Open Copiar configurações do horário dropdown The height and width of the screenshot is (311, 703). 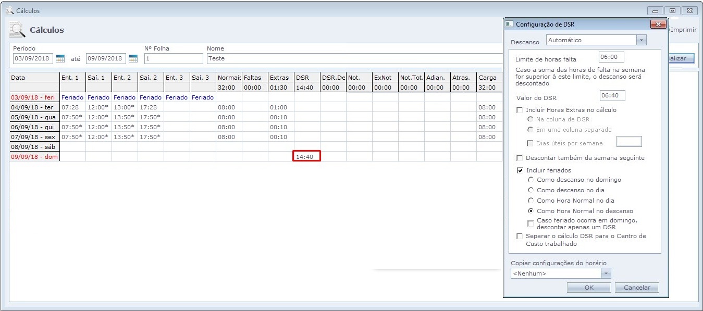(606, 273)
